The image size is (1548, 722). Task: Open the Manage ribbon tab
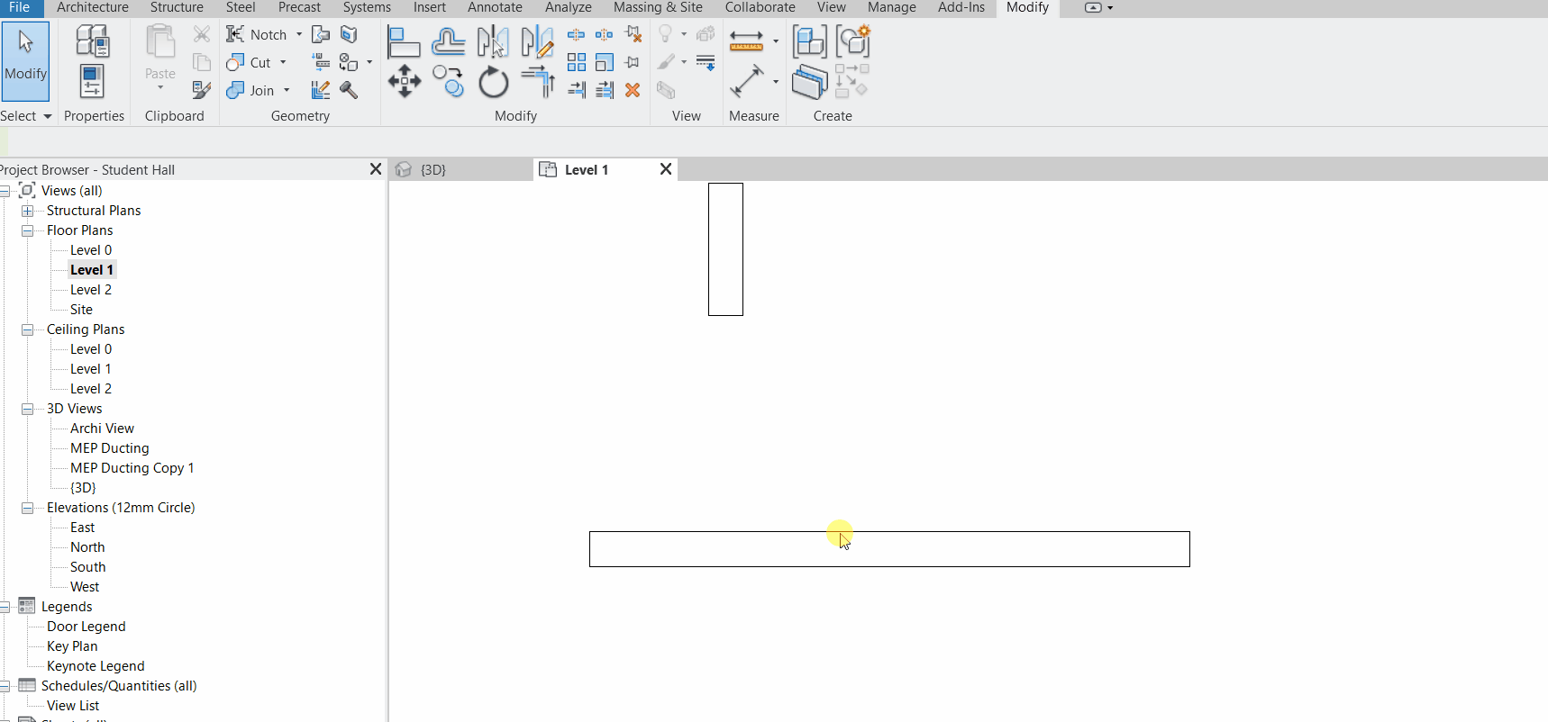[892, 7]
